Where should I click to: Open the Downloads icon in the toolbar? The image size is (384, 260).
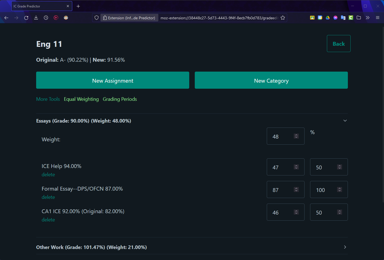pos(36,18)
